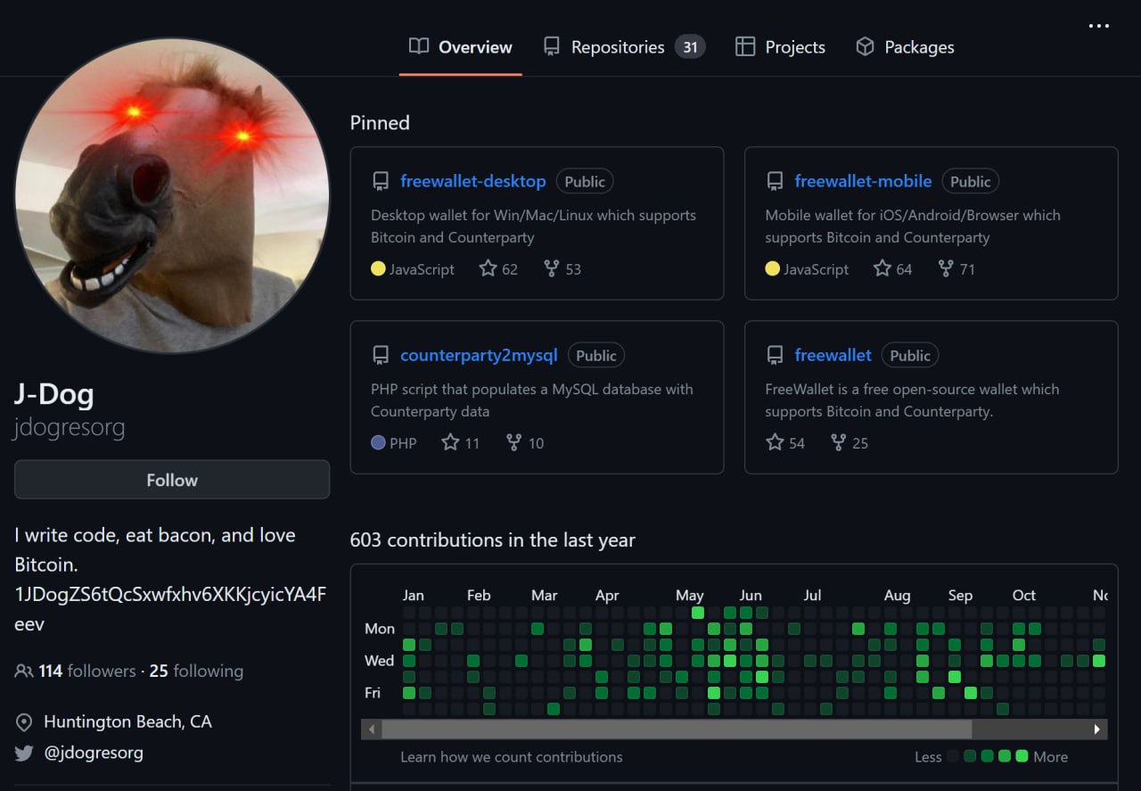
Task: Switch to the Repositories tab
Action: pyautogui.click(x=624, y=47)
